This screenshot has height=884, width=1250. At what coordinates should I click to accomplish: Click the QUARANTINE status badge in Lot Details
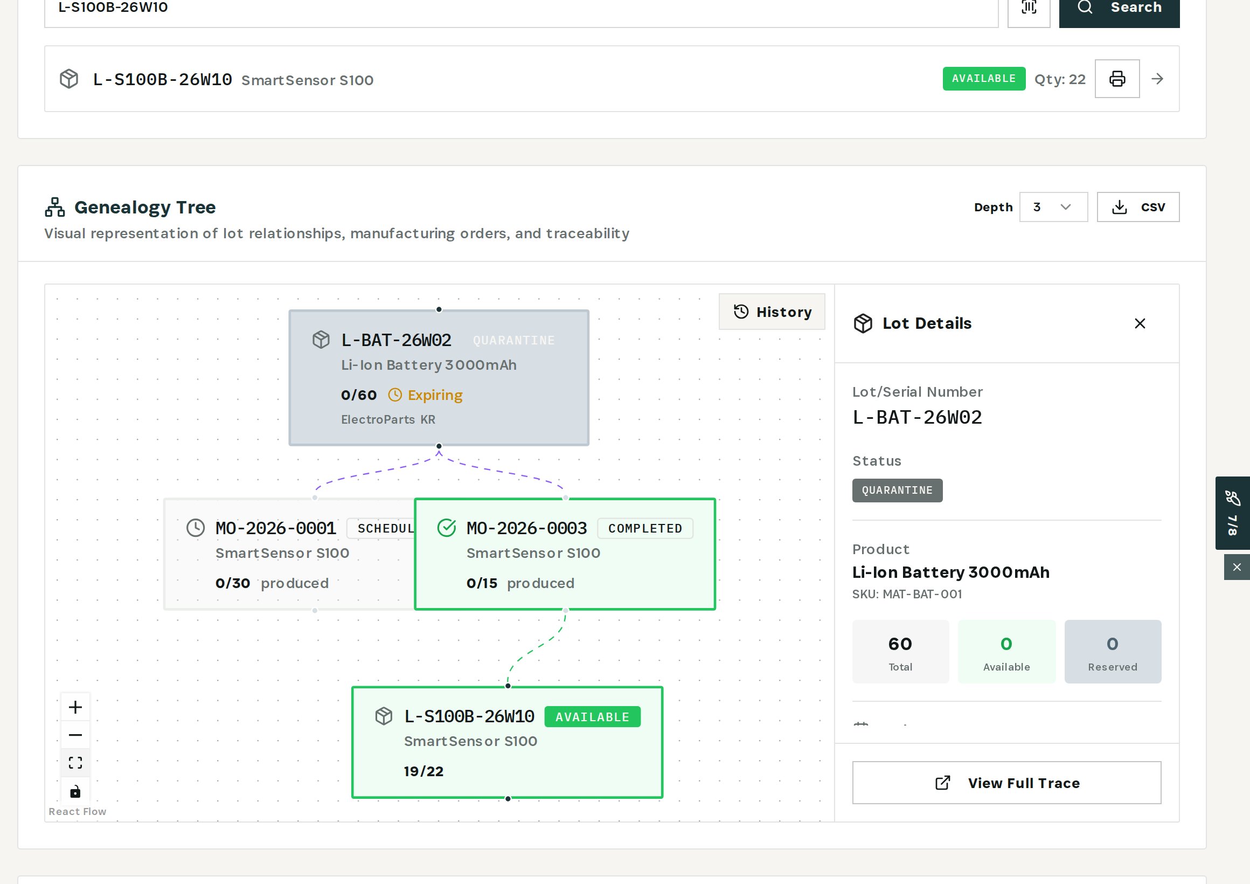(x=897, y=490)
